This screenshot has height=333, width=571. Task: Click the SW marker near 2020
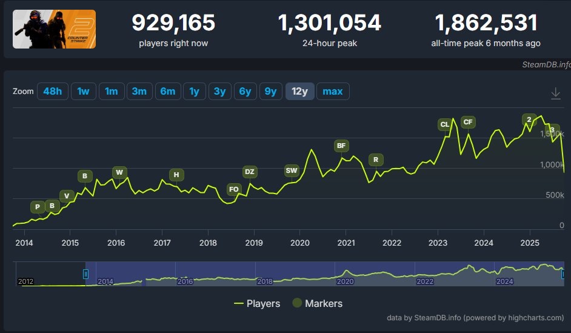point(292,170)
